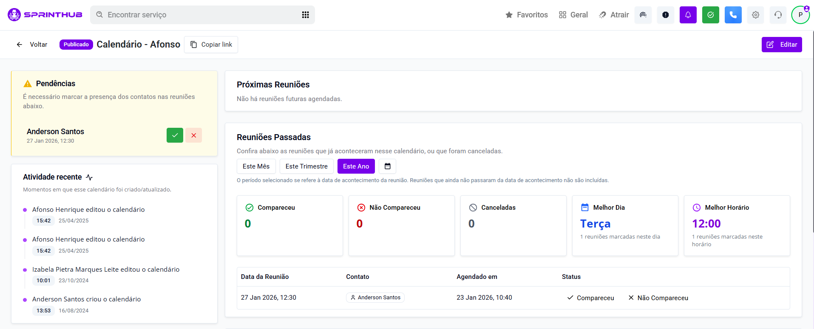Viewport: 814px width, 329px height.
Task: Open the custom date range calendar picker
Action: [387, 166]
